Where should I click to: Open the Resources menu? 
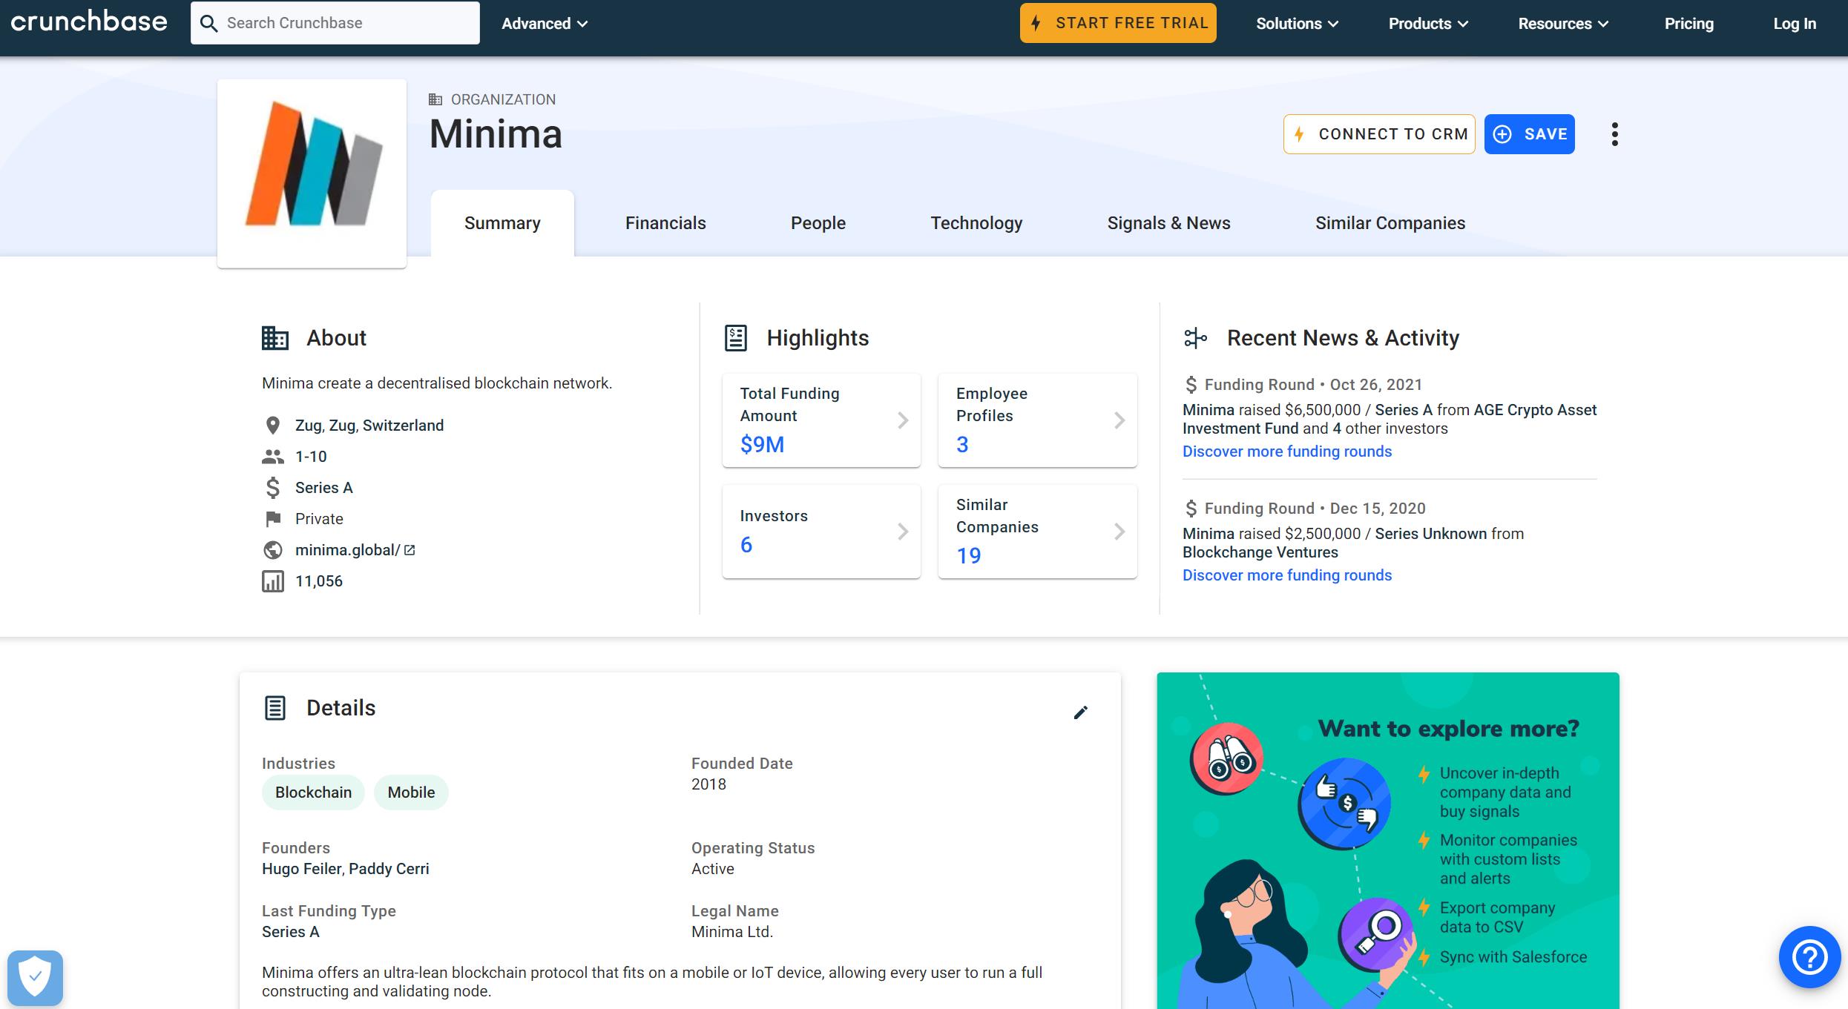pos(1563,24)
